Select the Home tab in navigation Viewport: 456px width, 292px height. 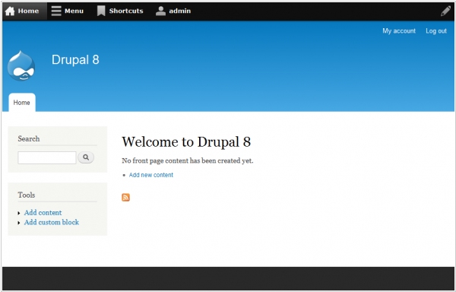tap(22, 103)
